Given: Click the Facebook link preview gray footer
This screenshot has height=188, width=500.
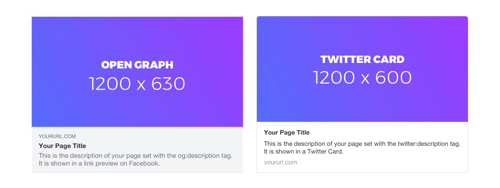Looking at the screenshot, I should (x=137, y=150).
